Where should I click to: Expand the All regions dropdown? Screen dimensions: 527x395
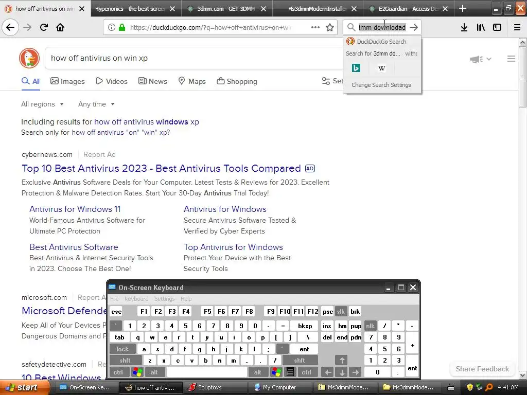click(x=42, y=104)
